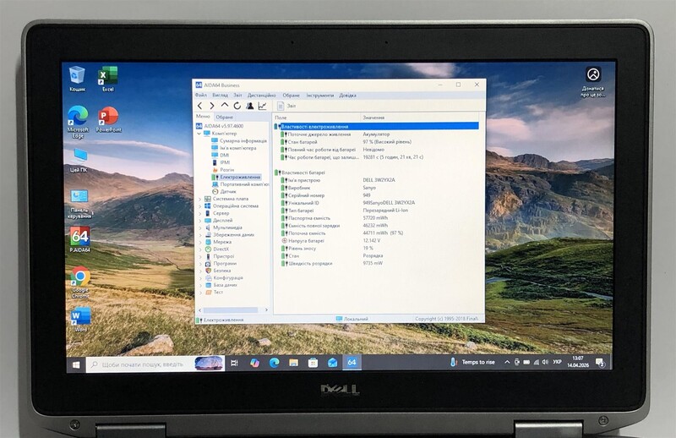The image size is (676, 438).
Task: Open the Excel desktop shortcut
Action: coord(108,79)
